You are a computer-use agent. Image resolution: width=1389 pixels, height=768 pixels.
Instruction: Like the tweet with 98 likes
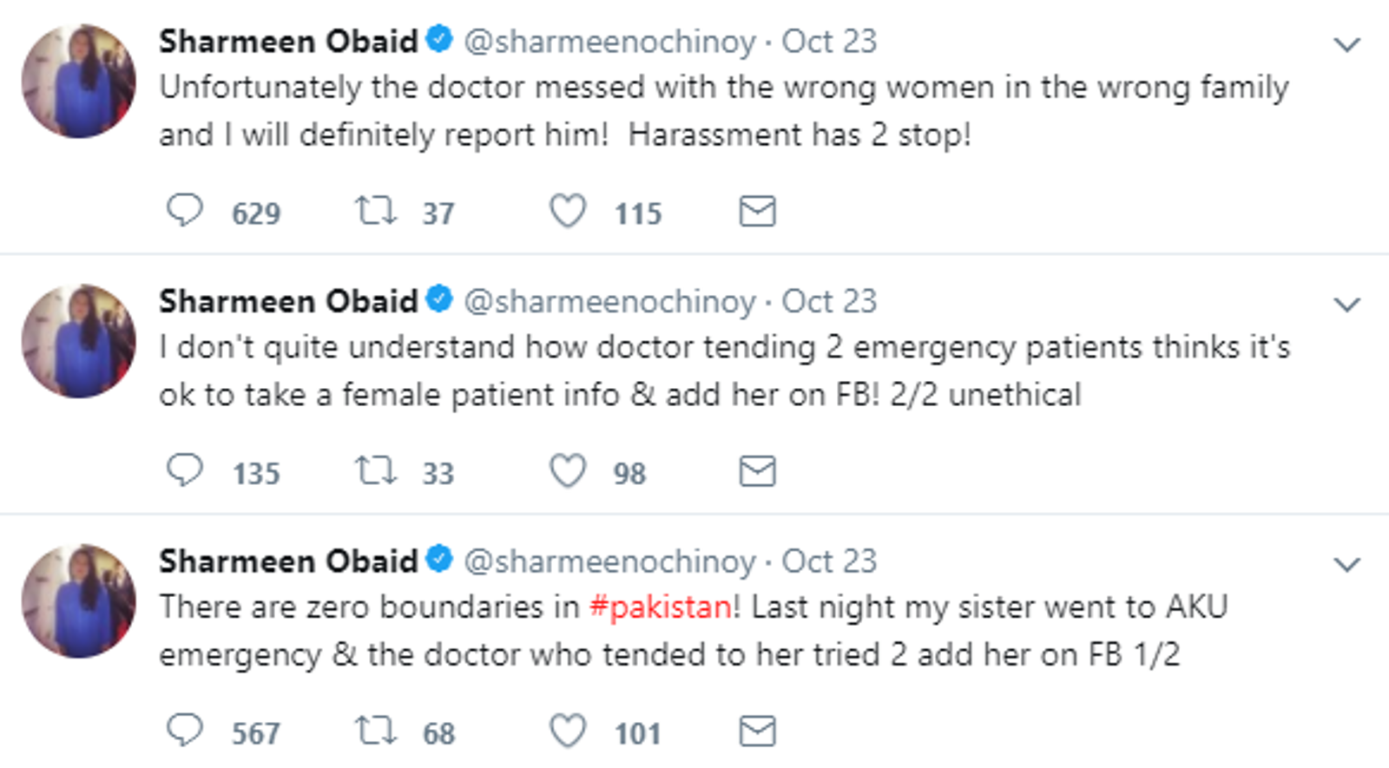pos(568,470)
